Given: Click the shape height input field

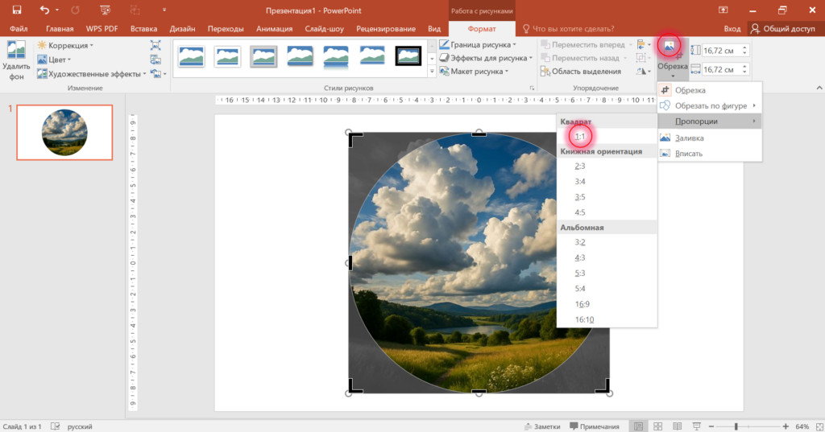Looking at the screenshot, I should 721,51.
